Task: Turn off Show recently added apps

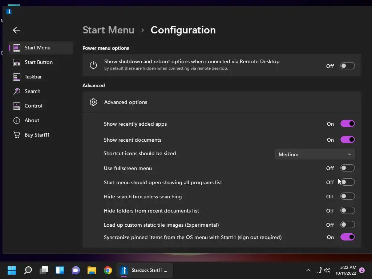Action: (347, 124)
